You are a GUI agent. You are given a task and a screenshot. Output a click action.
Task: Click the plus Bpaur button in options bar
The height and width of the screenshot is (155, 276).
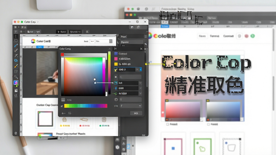tap(61, 32)
